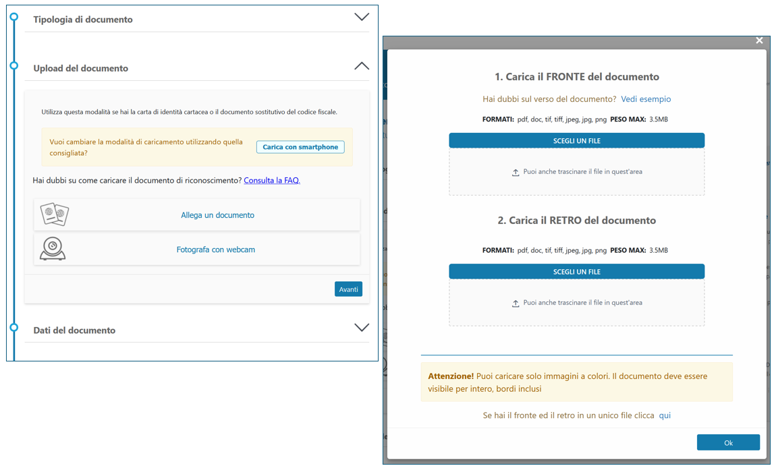Click the passport icon beside Allega un documento
Screen dimensions: 776x470
point(54,214)
